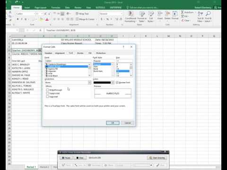The height and width of the screenshot is (170, 227).
Task: Click the Italic icon in the ribbon
Action: point(22,19)
